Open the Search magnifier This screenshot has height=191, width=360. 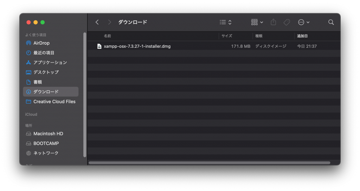coord(331,22)
